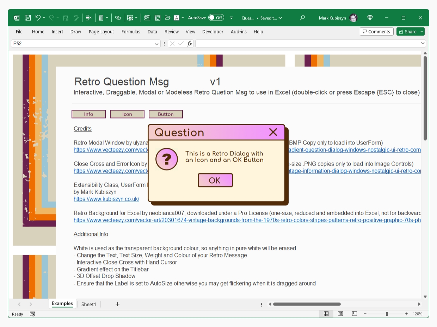Switch to the Developer ribbon tab
This screenshot has height=327, width=437.
(x=213, y=32)
